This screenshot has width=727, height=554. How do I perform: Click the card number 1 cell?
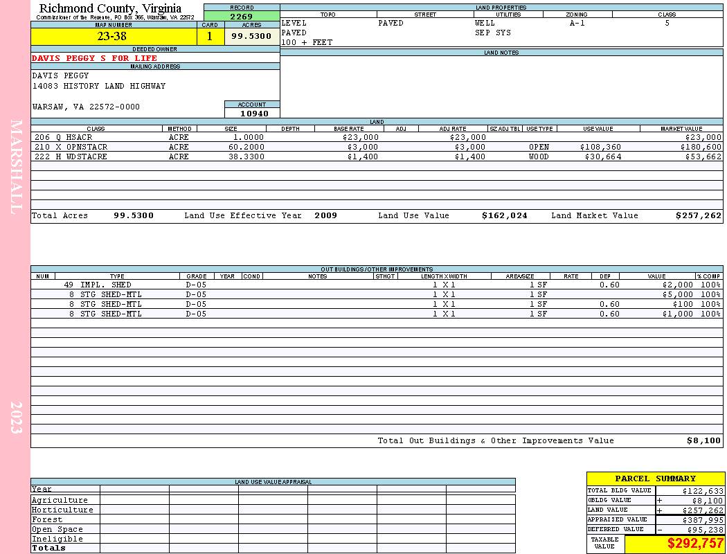tap(210, 36)
